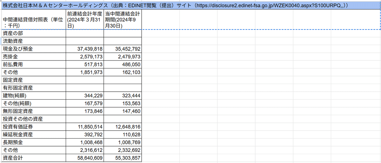
Task: Click the '資産合計' total row label
Action: coord(34,158)
